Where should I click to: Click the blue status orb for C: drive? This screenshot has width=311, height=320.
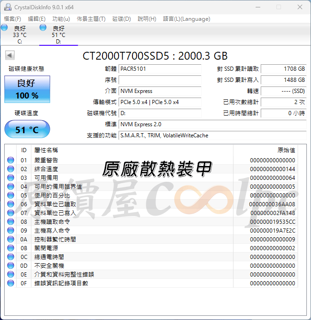pos(4,27)
